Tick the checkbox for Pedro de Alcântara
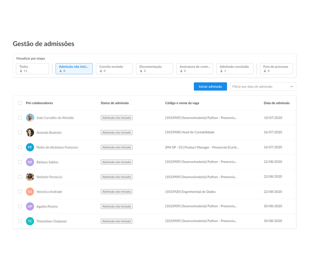The image size is (309, 267). point(20,147)
